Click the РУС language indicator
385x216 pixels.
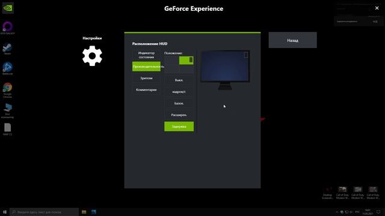click(357, 212)
